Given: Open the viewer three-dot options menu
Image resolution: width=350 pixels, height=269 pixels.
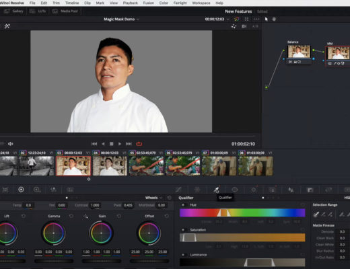Looking at the screenshot, I should 256,19.
